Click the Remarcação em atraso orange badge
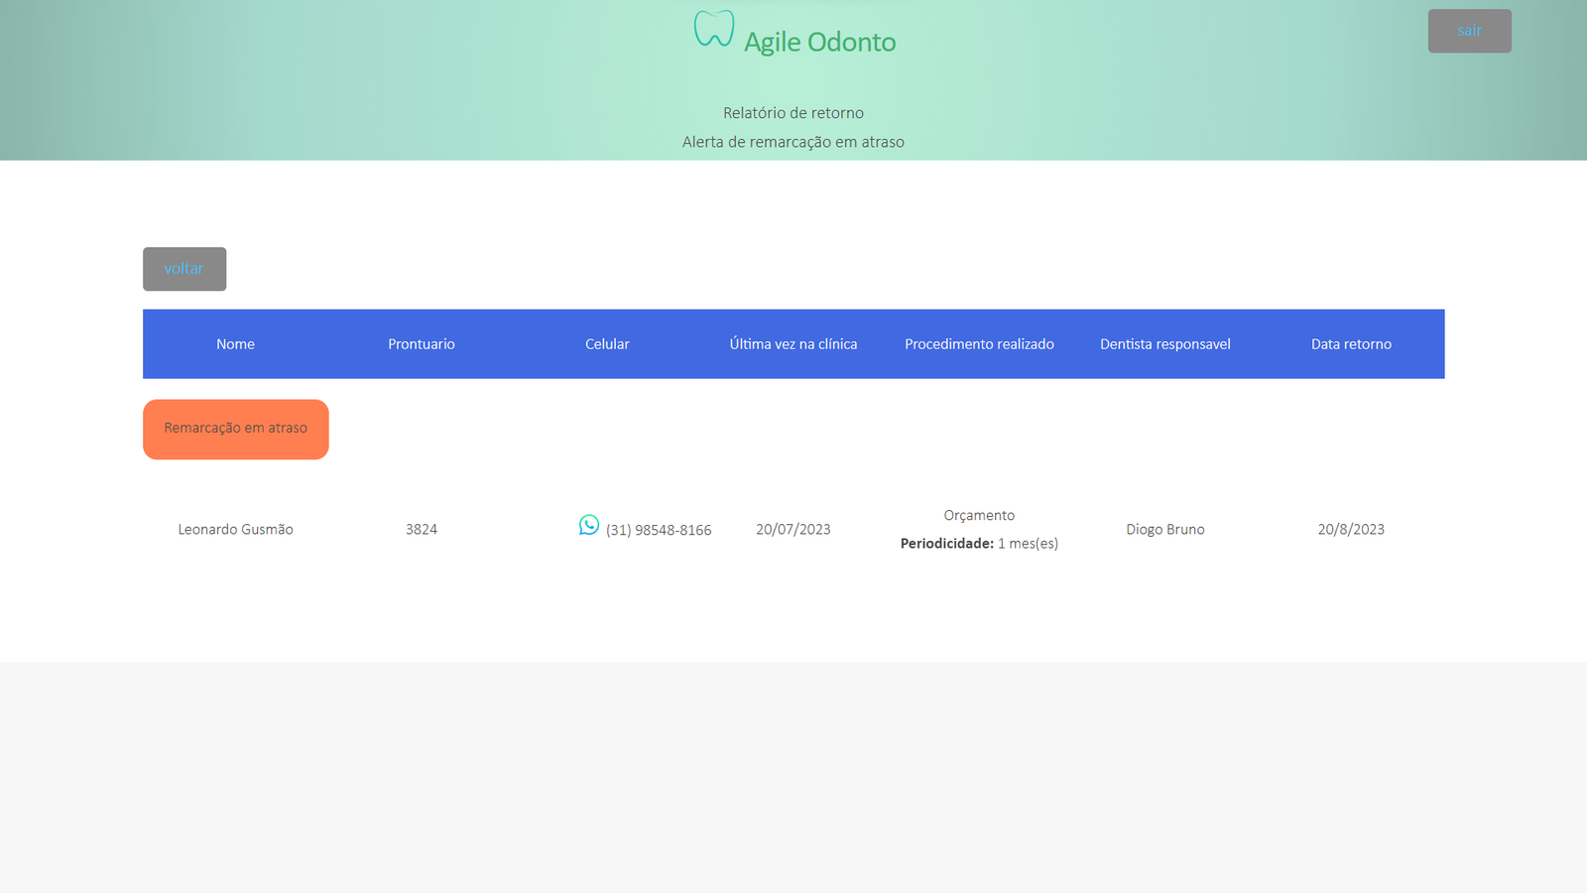1587x893 pixels. 236,429
